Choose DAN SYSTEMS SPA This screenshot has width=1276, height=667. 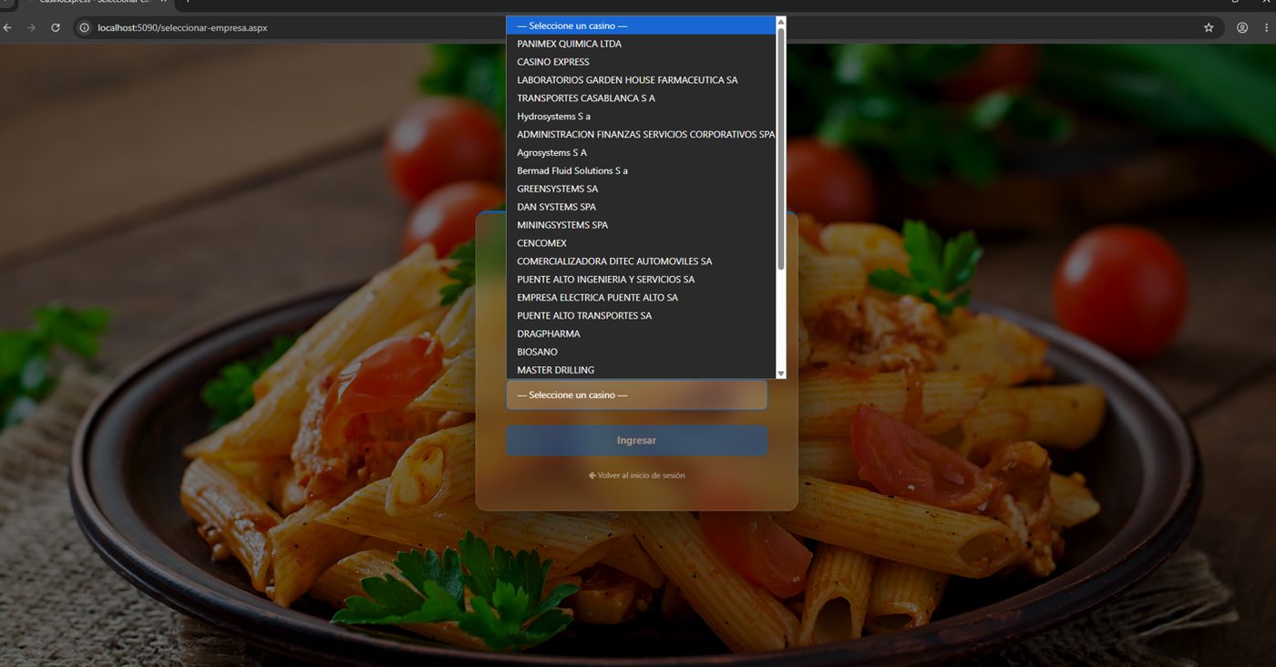641,207
